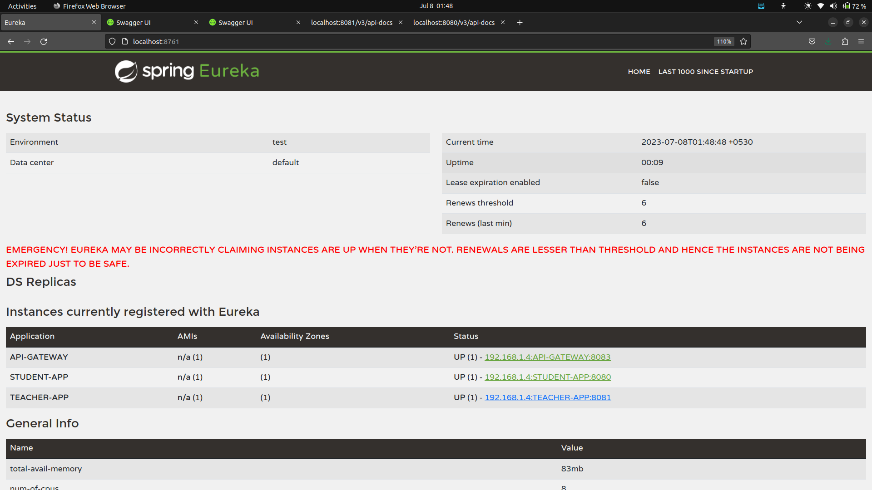The image size is (872, 490).
Task: Click the 110% zoom indicator
Action: pos(723,41)
